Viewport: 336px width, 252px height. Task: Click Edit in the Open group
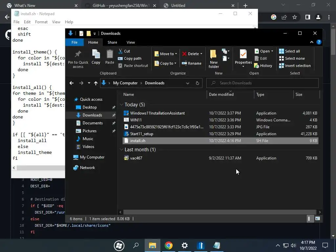tap(261, 58)
